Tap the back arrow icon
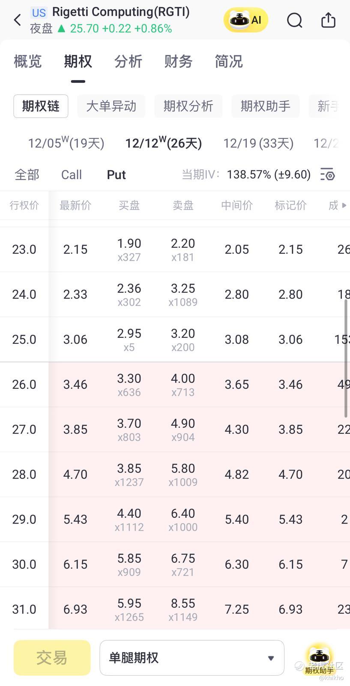Image resolution: width=350 pixels, height=686 pixels. (18, 20)
